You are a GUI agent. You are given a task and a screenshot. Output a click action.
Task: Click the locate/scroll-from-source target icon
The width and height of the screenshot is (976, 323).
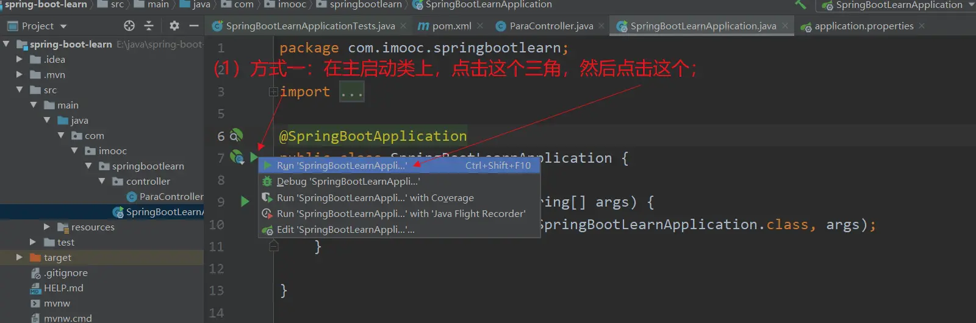click(129, 26)
